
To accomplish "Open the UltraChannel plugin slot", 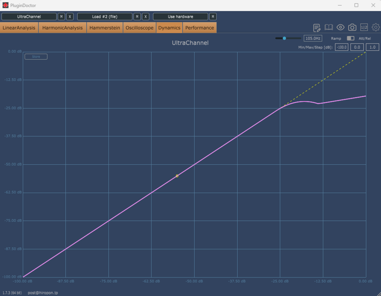I will coord(29,16).
